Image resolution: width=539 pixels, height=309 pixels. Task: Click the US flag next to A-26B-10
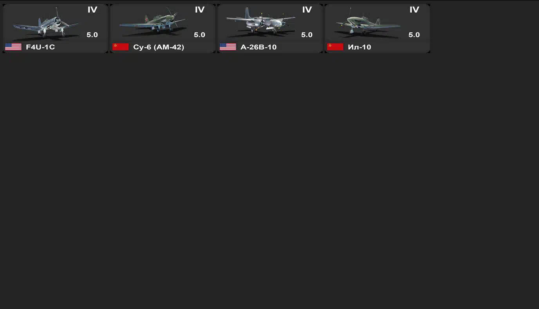228,47
